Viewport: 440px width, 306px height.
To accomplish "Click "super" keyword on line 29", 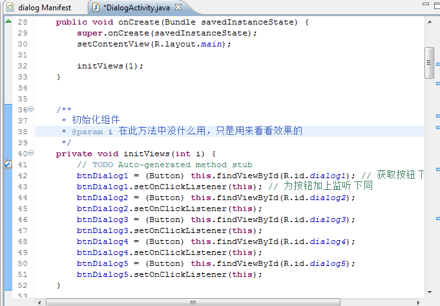I will point(90,33).
